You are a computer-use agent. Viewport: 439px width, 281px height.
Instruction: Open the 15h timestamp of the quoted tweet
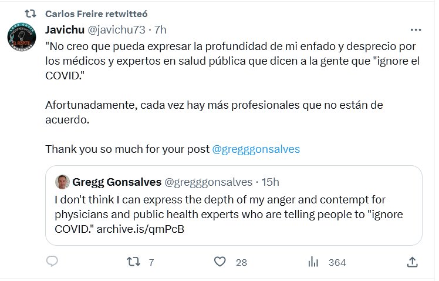pos(271,181)
